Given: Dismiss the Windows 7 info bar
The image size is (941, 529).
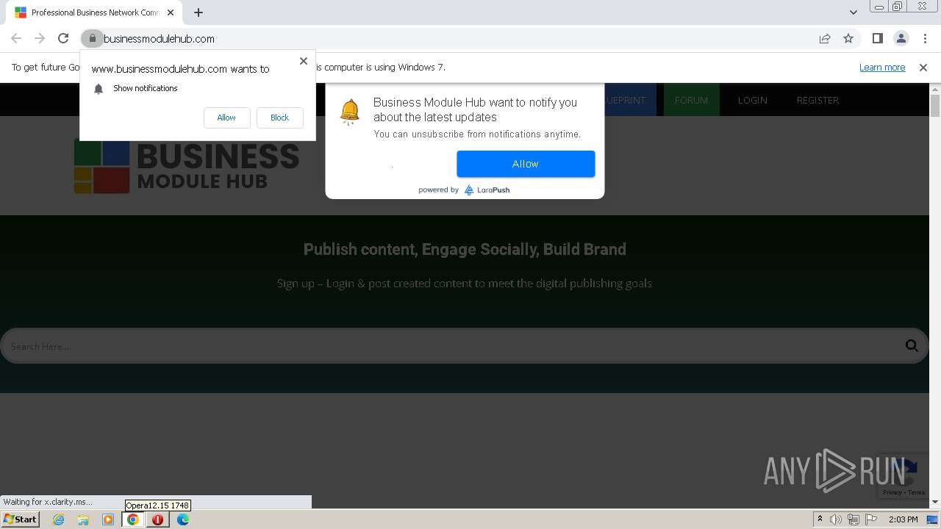Looking at the screenshot, I should coord(923,67).
